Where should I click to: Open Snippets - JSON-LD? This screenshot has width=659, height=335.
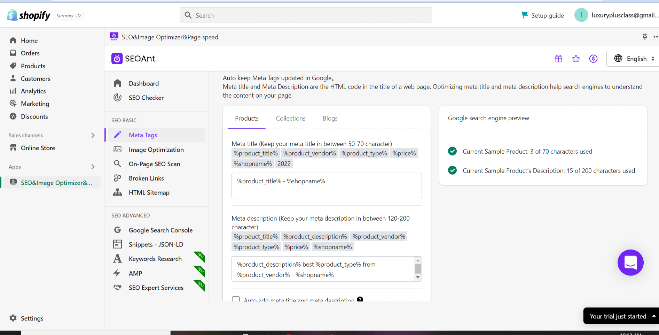pos(156,244)
